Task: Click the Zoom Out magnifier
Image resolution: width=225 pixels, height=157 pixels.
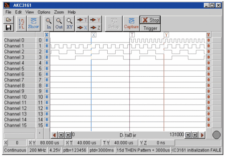Action: pyautogui.click(x=59, y=24)
